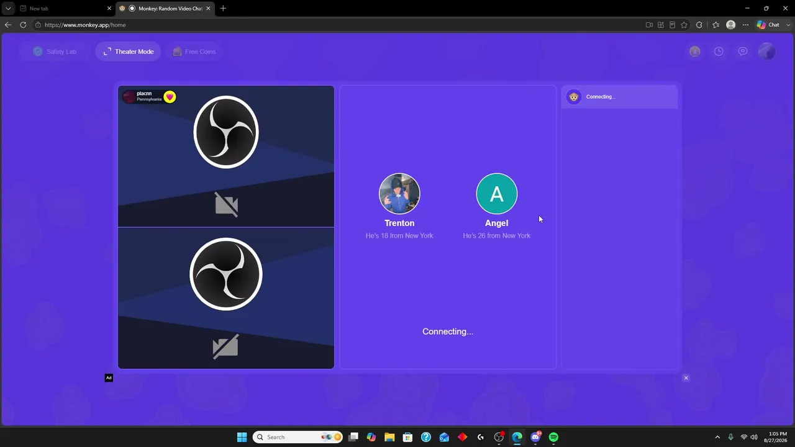The image size is (795, 447).
Task: Click the taskbar Search box
Action: 298,437
